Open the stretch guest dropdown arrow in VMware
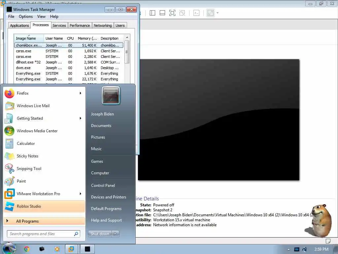Screen dimensions: 338x254 [x=217, y=13]
